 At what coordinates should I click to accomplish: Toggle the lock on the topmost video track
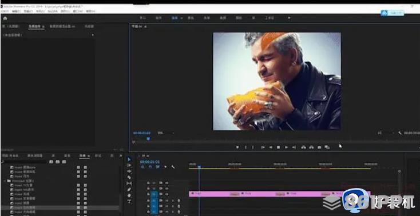click(148, 182)
